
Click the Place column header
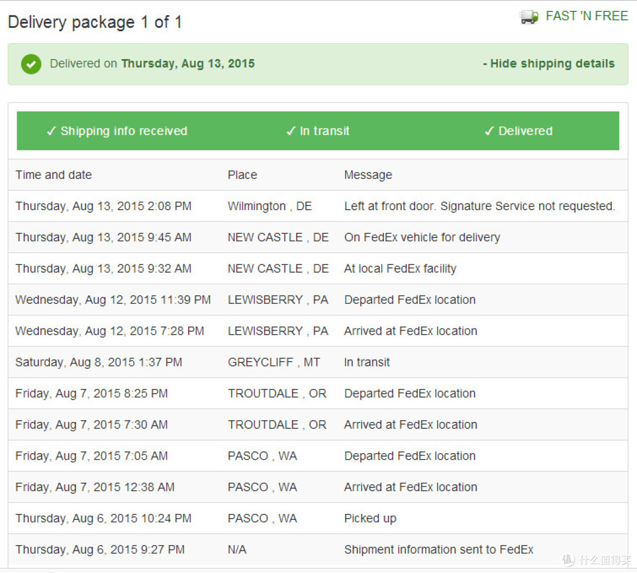[242, 175]
